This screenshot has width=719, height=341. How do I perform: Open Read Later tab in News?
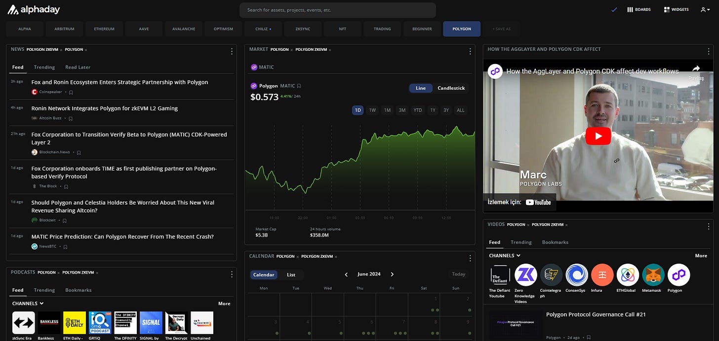point(78,67)
